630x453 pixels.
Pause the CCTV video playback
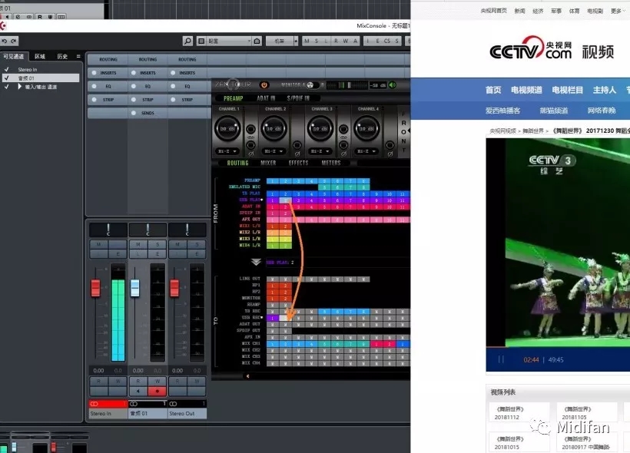click(x=501, y=359)
